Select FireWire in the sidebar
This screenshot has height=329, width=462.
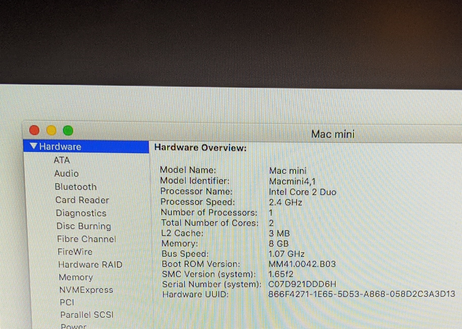(75, 252)
